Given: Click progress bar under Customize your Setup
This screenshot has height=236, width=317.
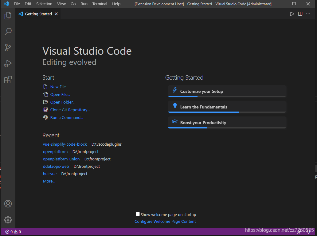Looking at the screenshot, I should (x=227, y=96).
